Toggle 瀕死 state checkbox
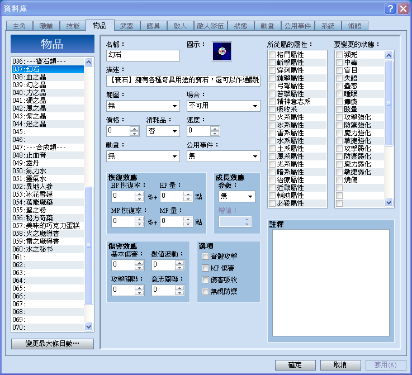This screenshot has height=375, width=412. pos(339,55)
